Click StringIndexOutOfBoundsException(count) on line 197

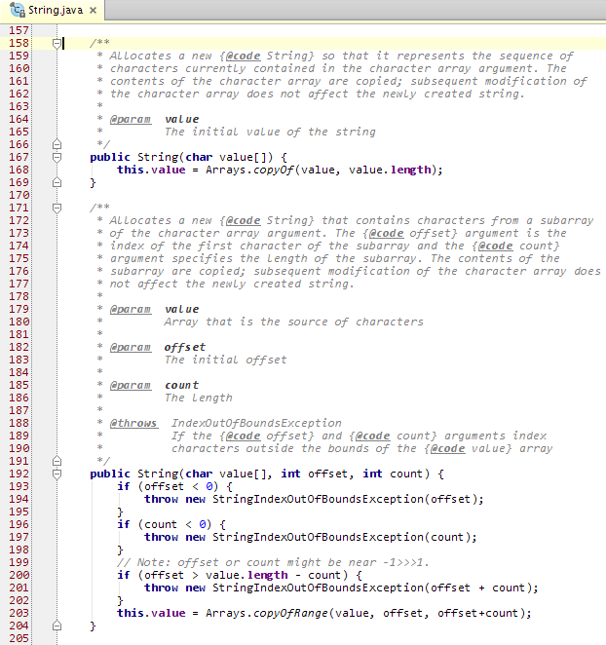341,537
